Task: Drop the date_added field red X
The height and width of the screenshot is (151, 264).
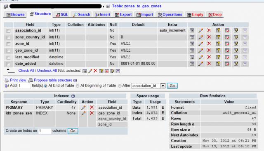Action: click(x=209, y=64)
